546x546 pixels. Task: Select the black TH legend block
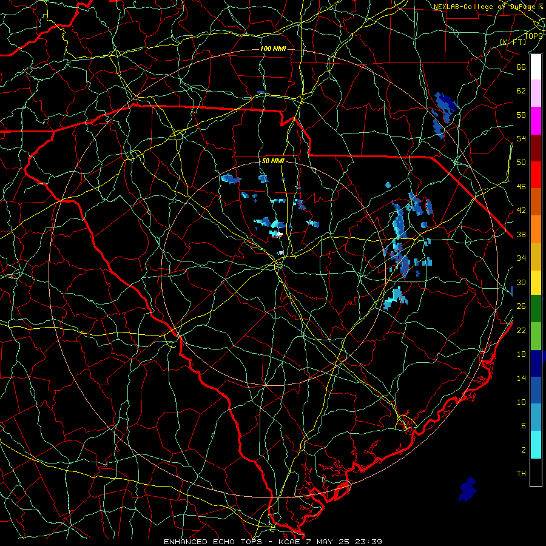click(536, 472)
